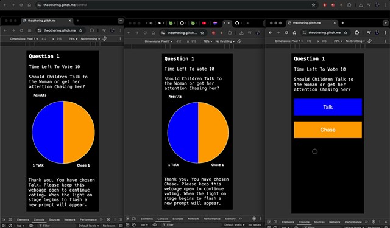Edit height 915 field in middle window
The height and width of the screenshot is (228, 390).
point(194,41)
